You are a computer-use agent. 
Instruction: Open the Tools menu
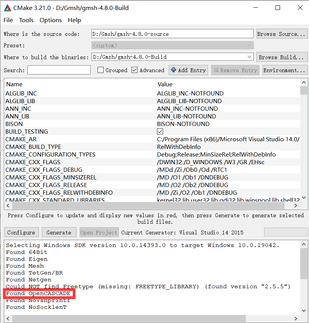click(26, 20)
